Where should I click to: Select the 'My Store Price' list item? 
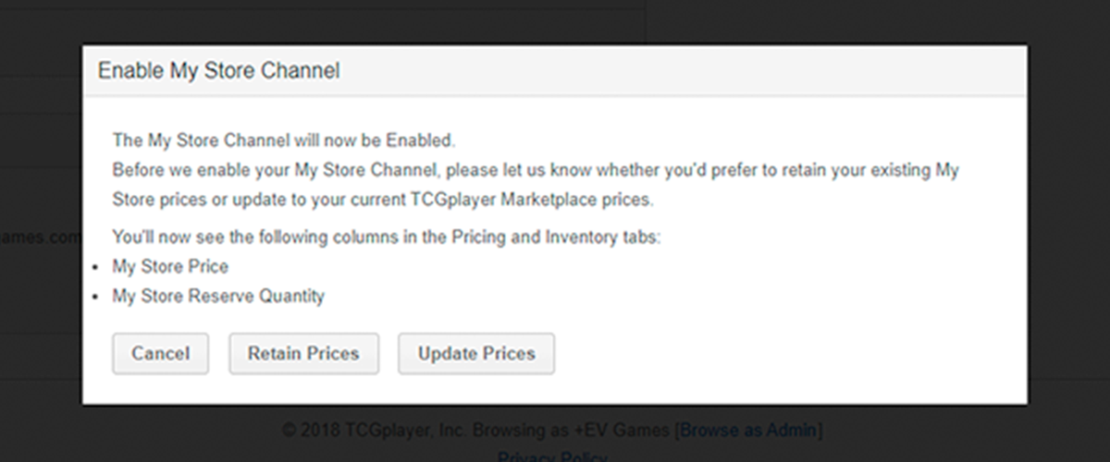pyautogui.click(x=170, y=266)
